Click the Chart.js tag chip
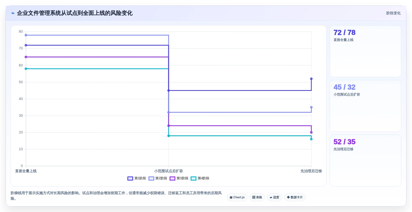This screenshot has height=212, width=412. tap(237, 197)
